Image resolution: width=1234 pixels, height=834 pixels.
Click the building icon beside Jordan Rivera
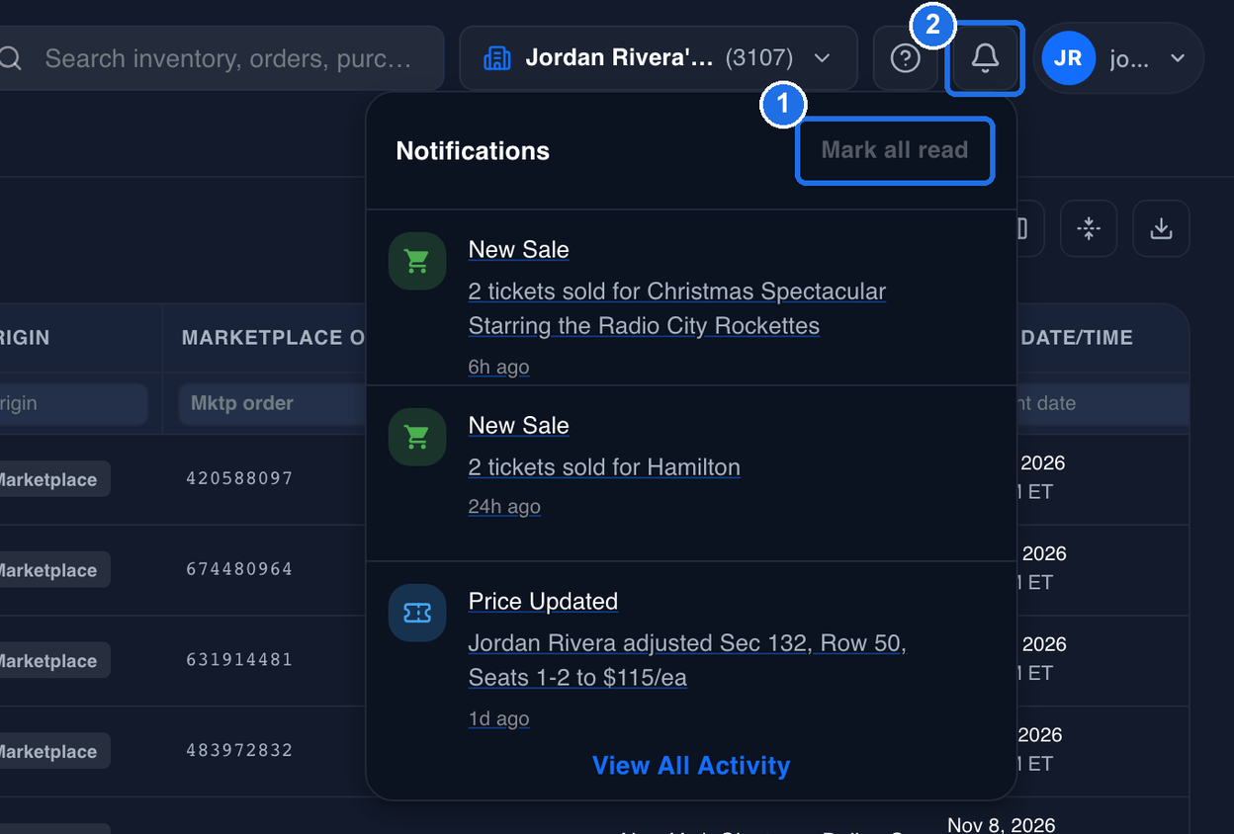tap(496, 58)
